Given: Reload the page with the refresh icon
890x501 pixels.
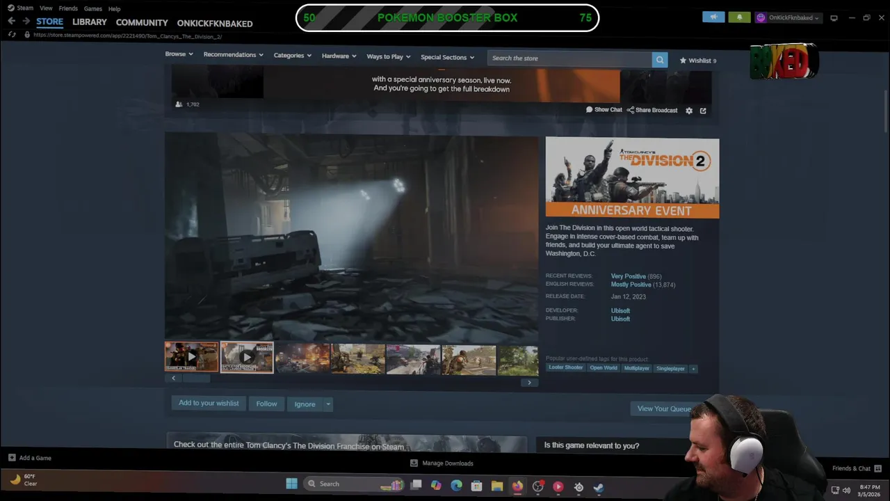Looking at the screenshot, I should tap(12, 35).
